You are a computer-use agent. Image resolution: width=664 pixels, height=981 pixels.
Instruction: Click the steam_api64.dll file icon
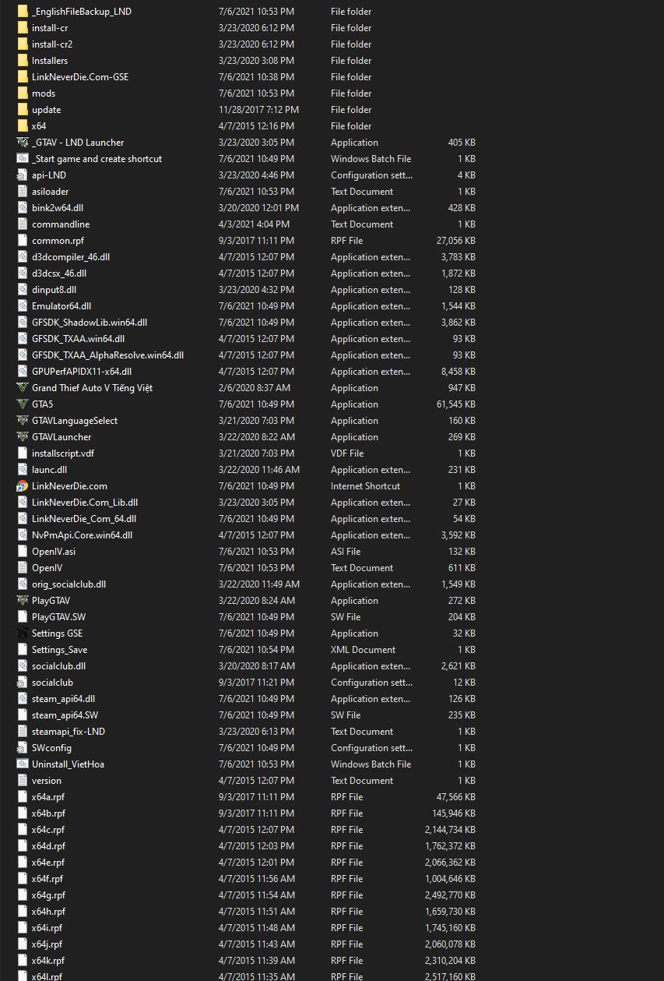(x=23, y=698)
